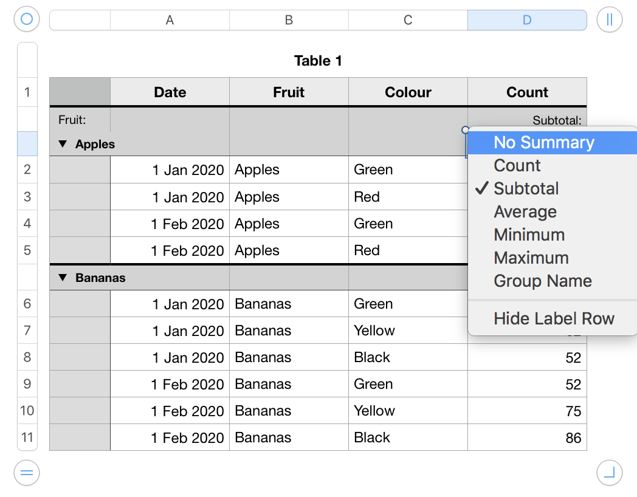Screen dimensions: 637x497
Task: Click the resize table corner handle
Action: pyautogui.click(x=610, y=472)
